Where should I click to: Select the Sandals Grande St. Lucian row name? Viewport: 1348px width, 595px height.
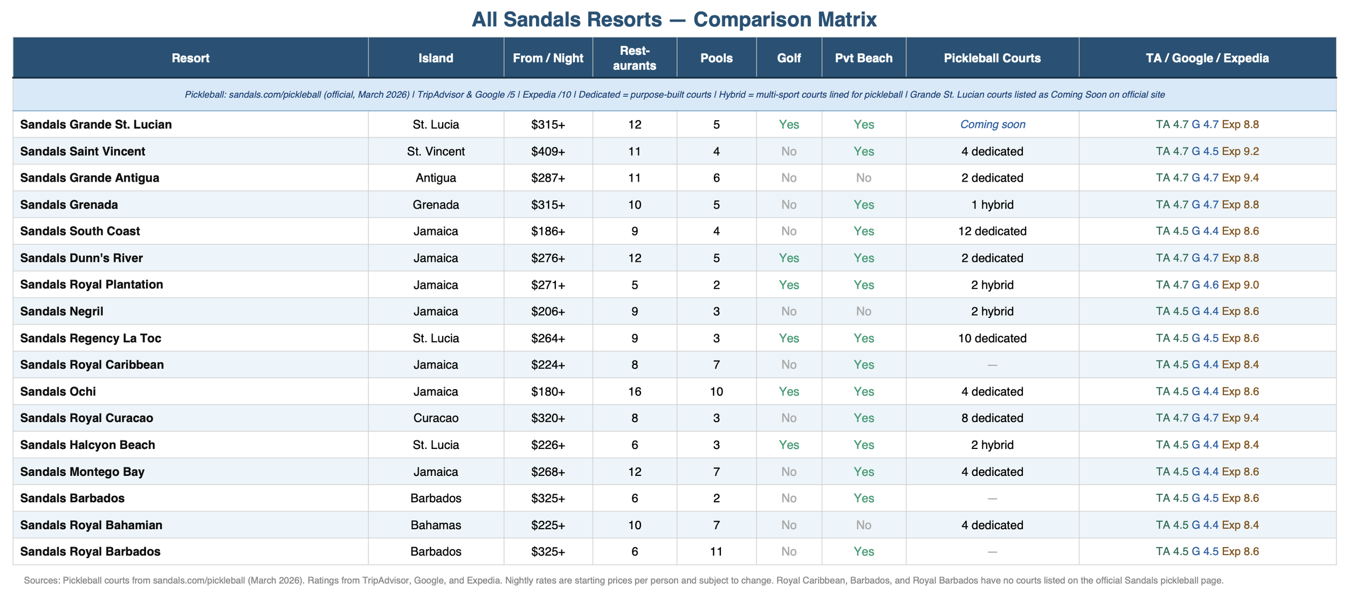96,124
